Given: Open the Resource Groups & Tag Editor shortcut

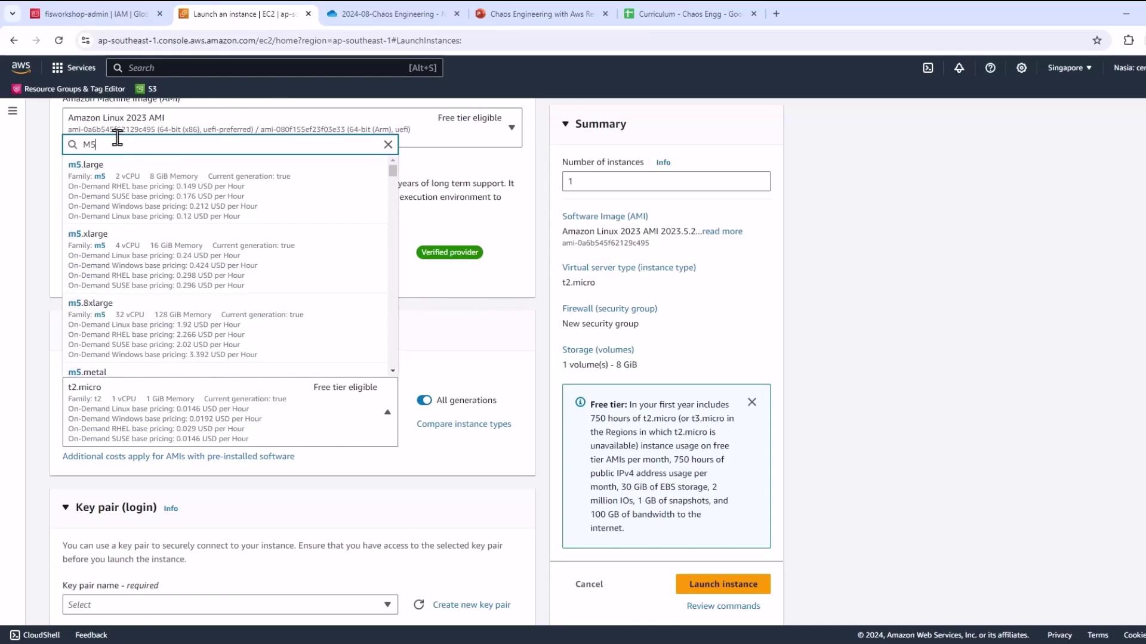Looking at the screenshot, I should coord(69,89).
